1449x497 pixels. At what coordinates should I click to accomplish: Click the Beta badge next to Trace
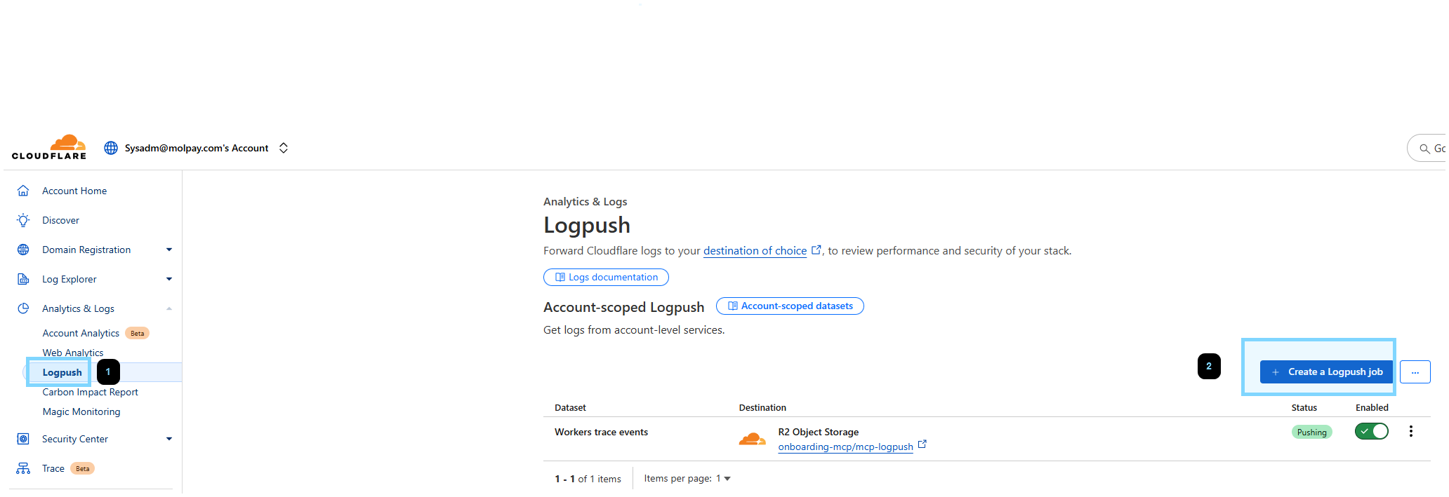pyautogui.click(x=83, y=468)
